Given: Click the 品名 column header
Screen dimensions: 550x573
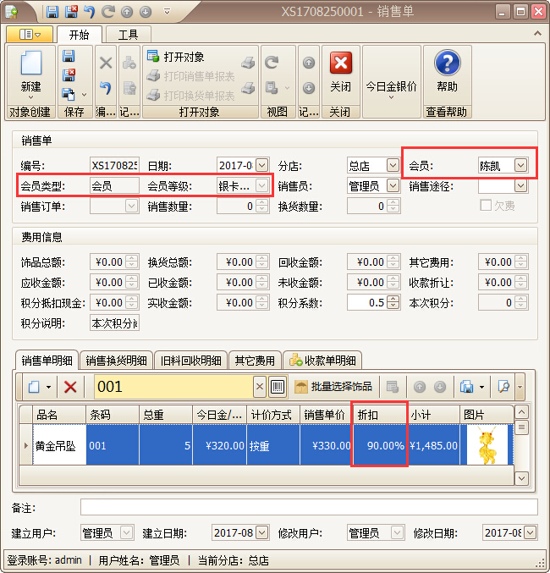Looking at the screenshot, I should tap(59, 415).
